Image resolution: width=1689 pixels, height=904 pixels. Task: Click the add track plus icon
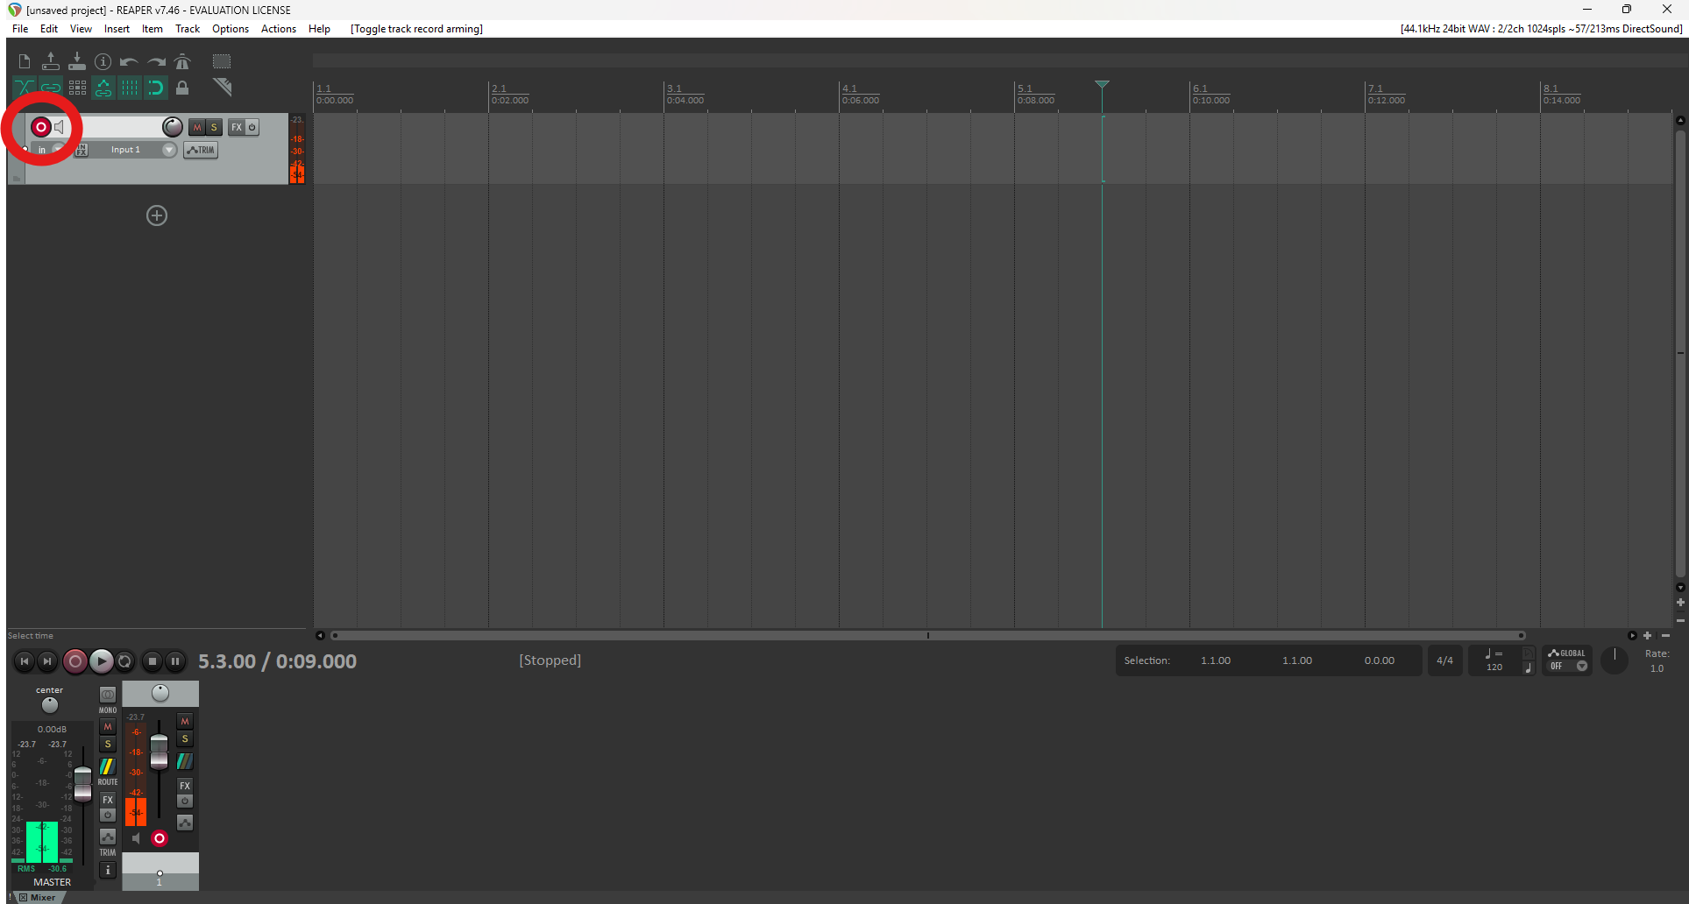[157, 215]
